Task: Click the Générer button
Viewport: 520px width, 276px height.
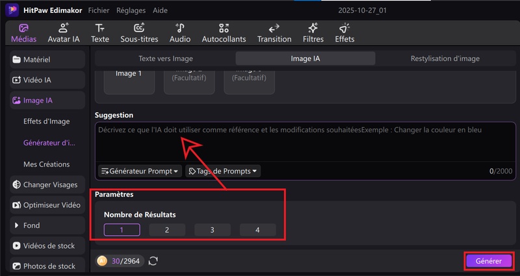Action: tap(488, 261)
